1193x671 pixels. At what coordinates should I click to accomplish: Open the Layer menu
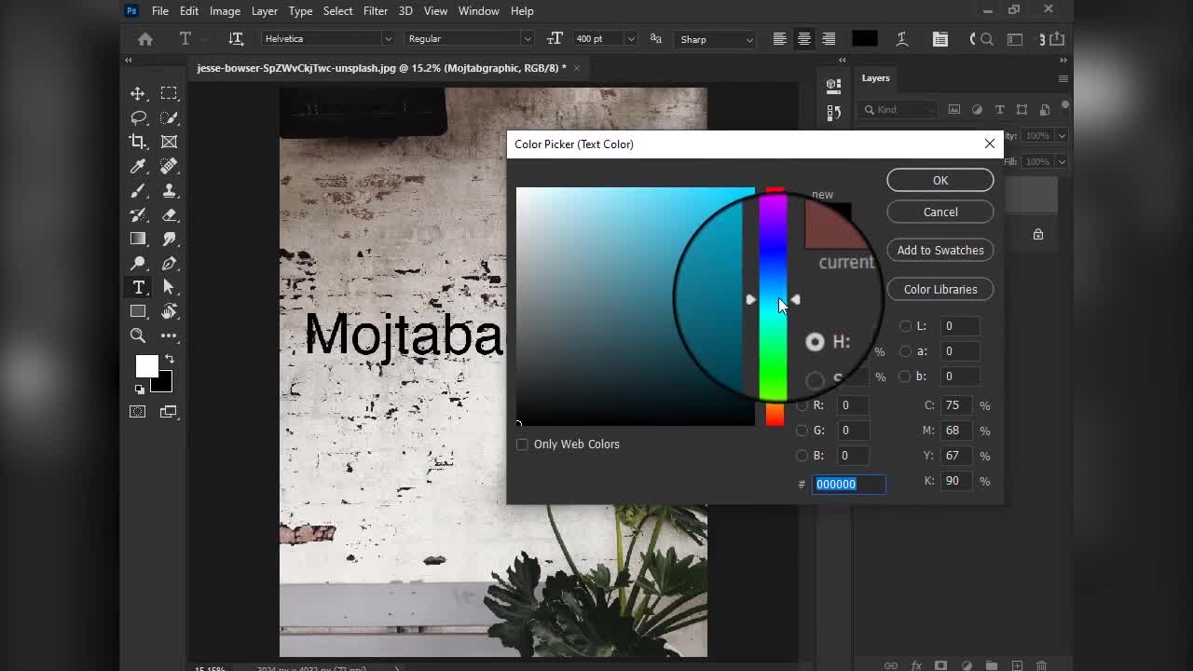point(265,11)
